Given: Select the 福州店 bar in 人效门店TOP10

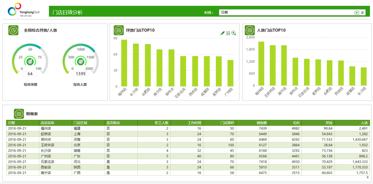Looking at the screenshot, I should point(261,64).
